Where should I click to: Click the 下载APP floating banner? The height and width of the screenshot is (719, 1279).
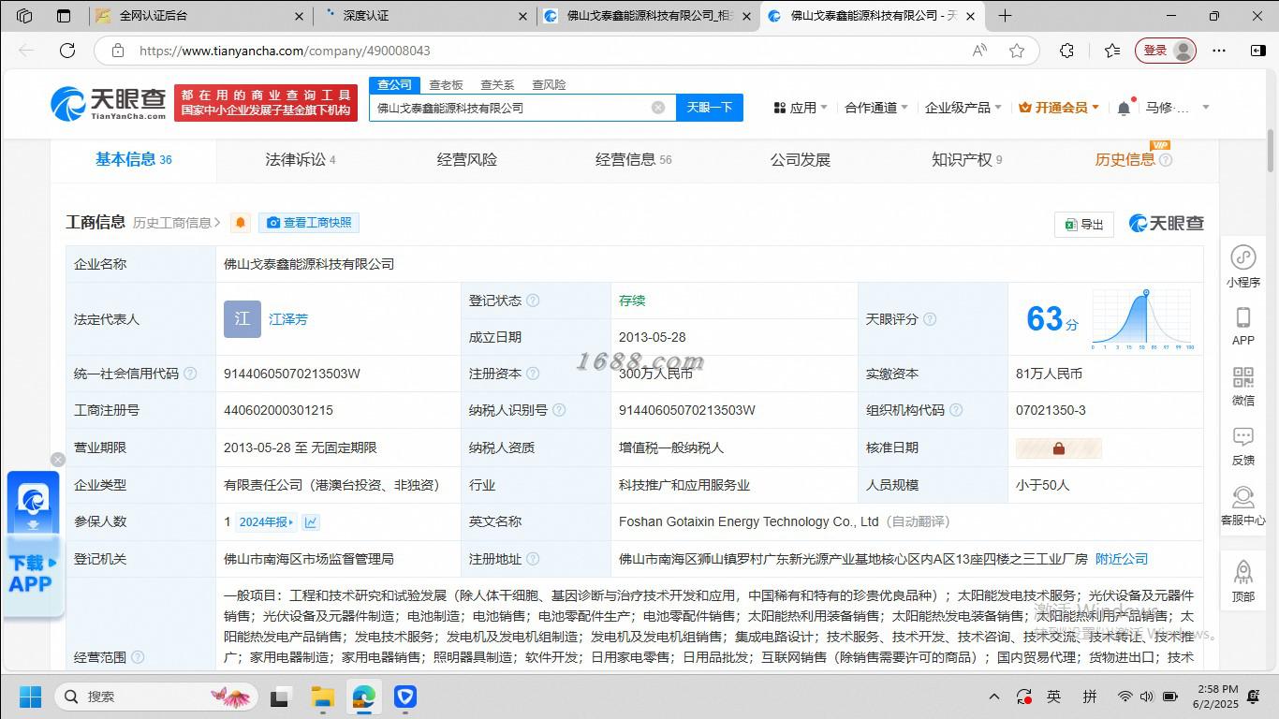pyautogui.click(x=34, y=543)
